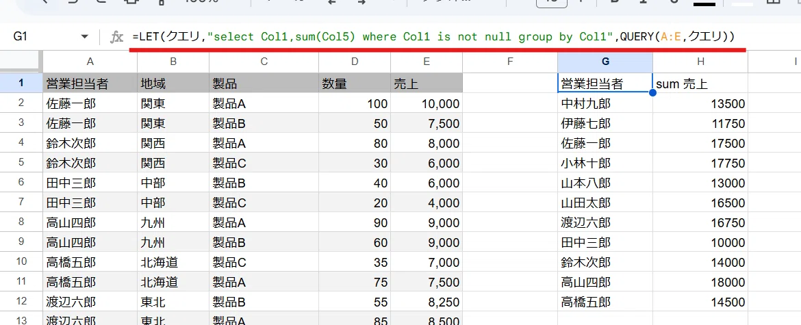Click the sales cell 10,000

(427, 104)
